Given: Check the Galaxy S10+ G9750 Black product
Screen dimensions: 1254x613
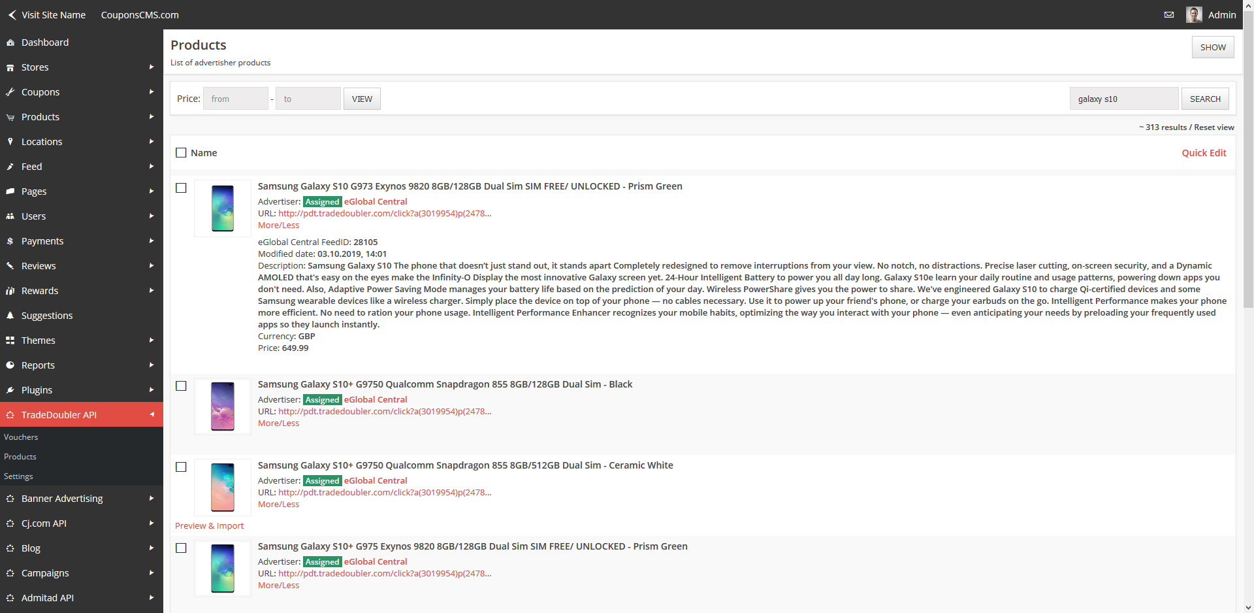Looking at the screenshot, I should [x=182, y=386].
